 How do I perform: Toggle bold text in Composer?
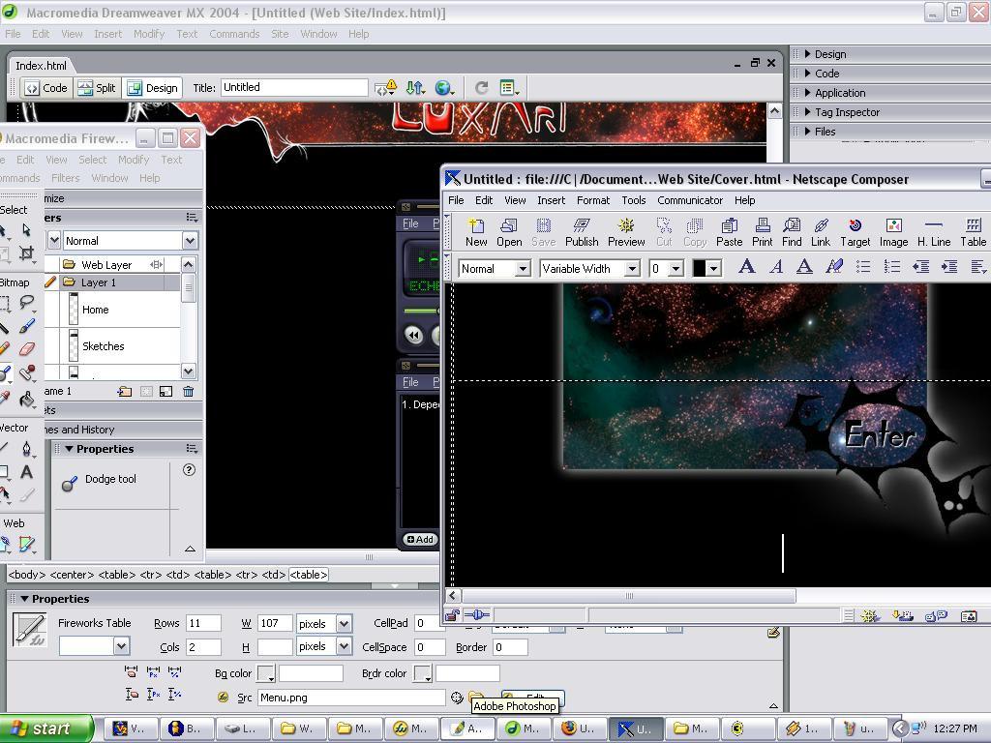pos(746,267)
